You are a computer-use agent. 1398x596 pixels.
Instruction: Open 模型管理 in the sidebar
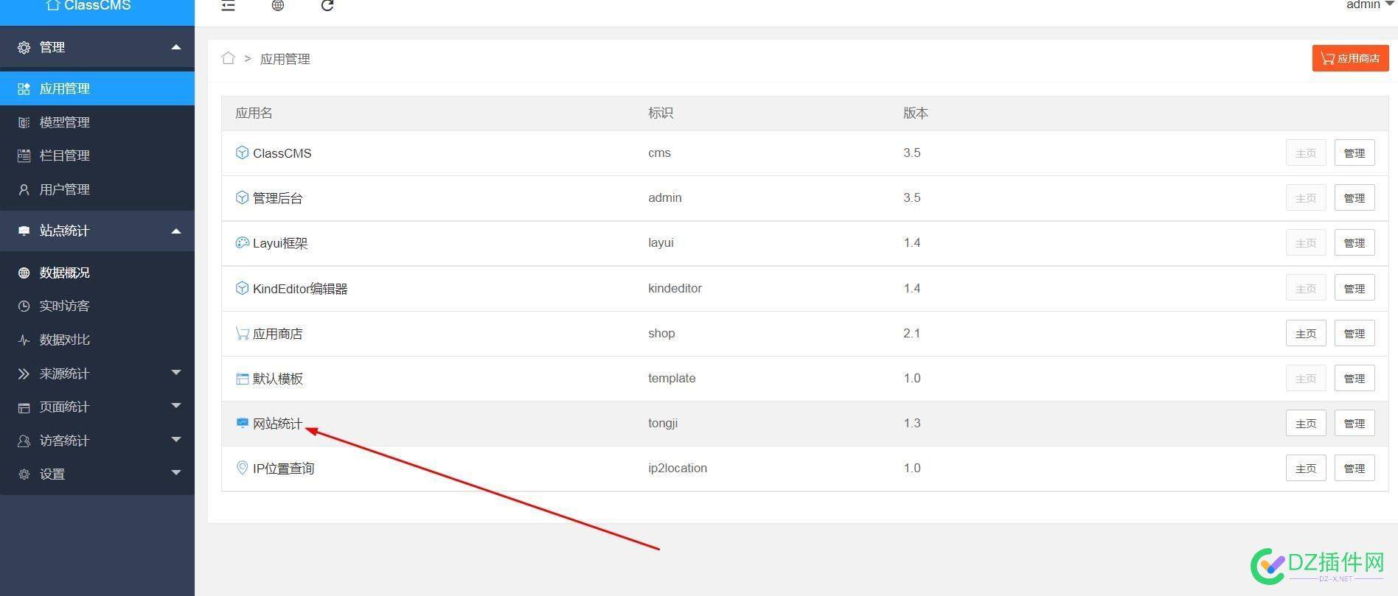(97, 122)
